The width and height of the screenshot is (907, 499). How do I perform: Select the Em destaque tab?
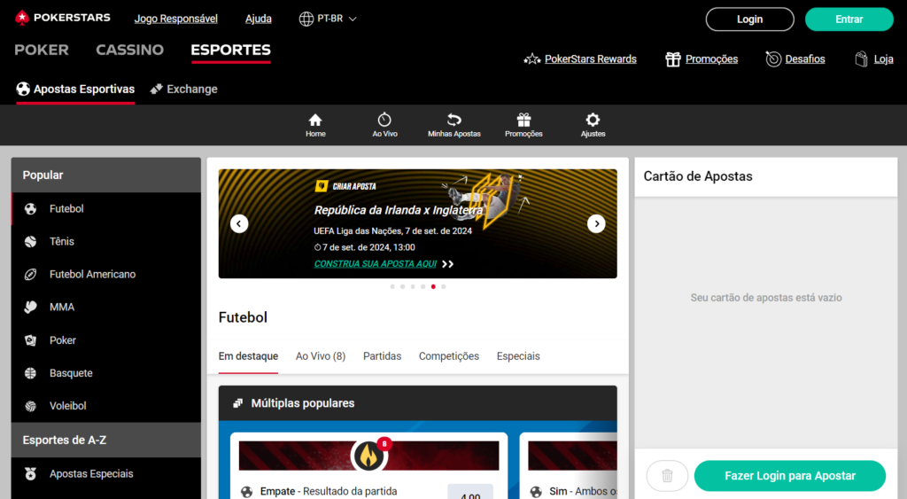click(x=248, y=356)
